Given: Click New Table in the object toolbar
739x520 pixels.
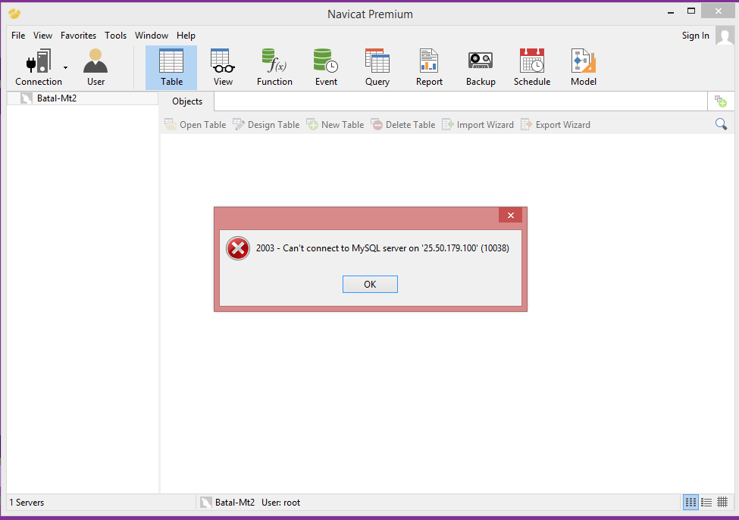Looking at the screenshot, I should click(335, 125).
